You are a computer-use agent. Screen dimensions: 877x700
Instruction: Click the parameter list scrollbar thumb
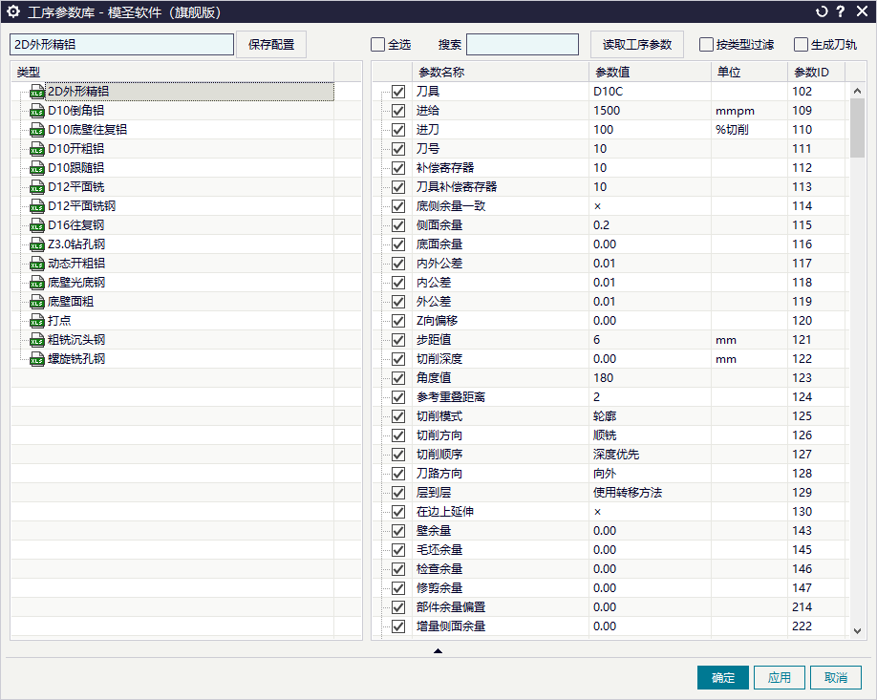[x=858, y=128]
